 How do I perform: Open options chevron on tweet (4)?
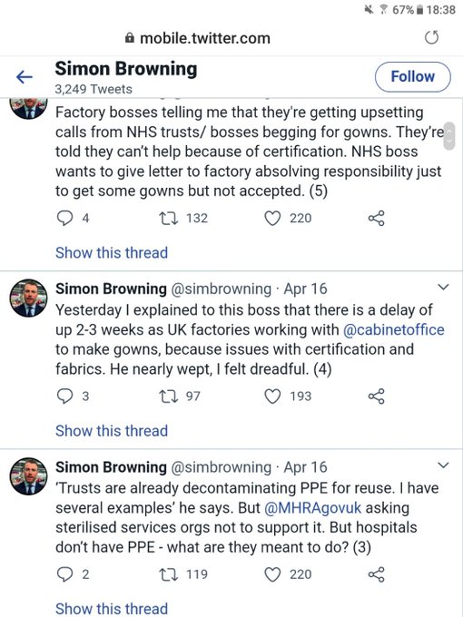(443, 287)
